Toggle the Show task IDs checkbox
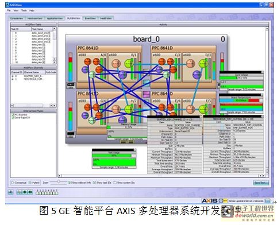This screenshot has width=277, height=225. point(94,183)
